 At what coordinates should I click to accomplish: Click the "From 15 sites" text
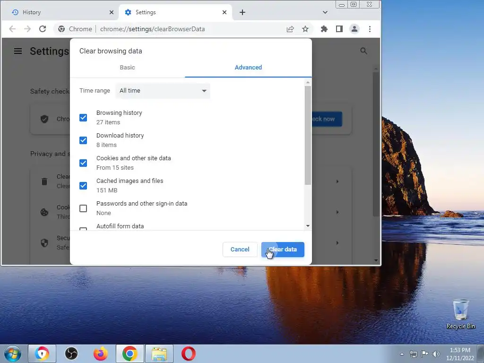115,168
